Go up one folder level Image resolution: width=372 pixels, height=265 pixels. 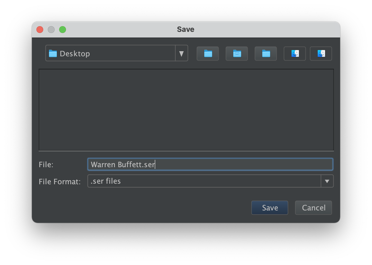coord(208,53)
